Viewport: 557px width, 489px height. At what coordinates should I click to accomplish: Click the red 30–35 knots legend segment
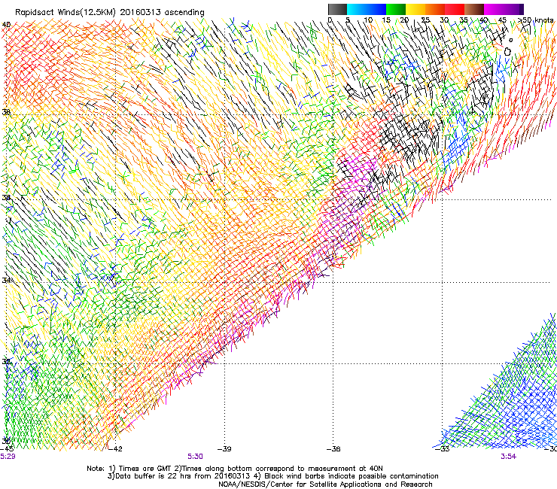coord(455,9)
